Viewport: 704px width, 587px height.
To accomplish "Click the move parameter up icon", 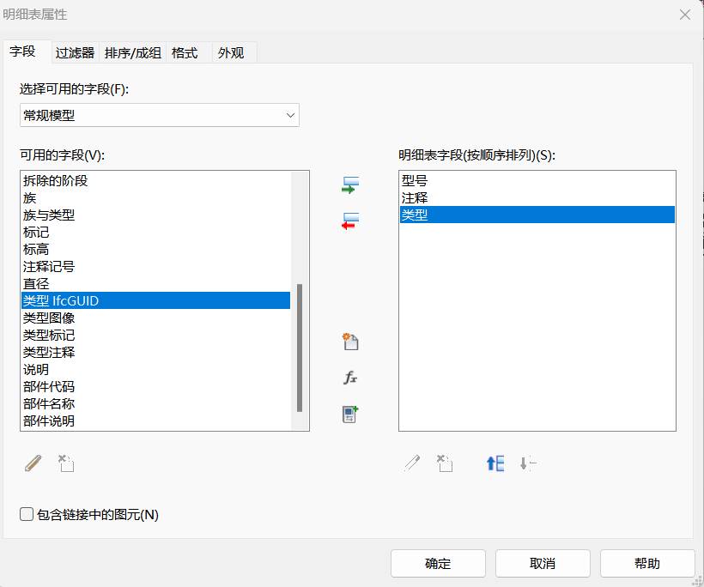I will 495,464.
